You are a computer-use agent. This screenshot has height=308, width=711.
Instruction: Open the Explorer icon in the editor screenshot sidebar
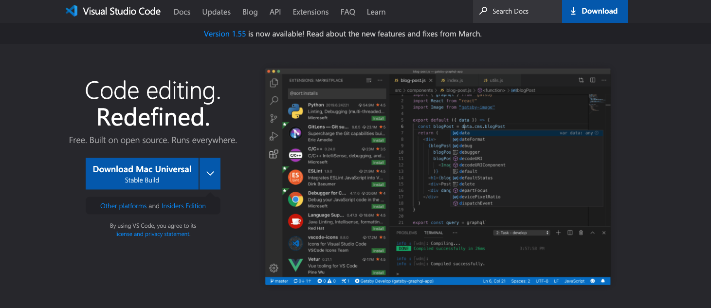pyautogui.click(x=274, y=83)
